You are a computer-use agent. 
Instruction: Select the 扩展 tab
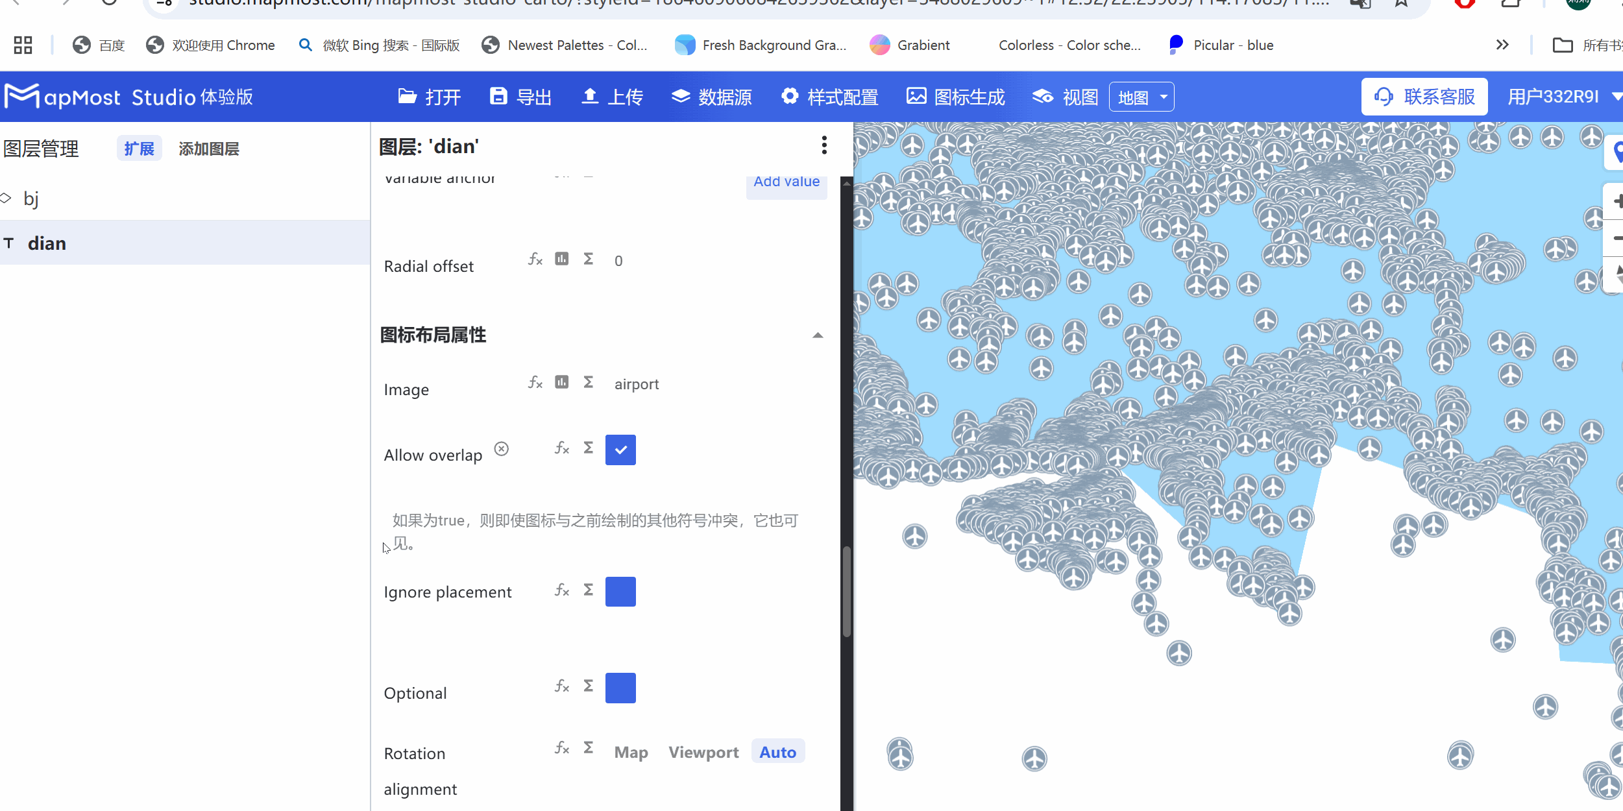(x=139, y=148)
